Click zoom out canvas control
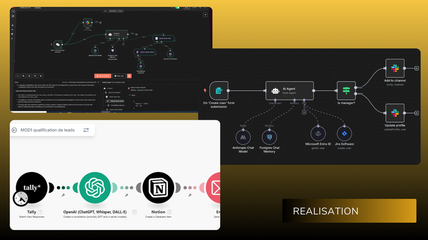Viewport: 428px width, 240px height. [29, 76]
